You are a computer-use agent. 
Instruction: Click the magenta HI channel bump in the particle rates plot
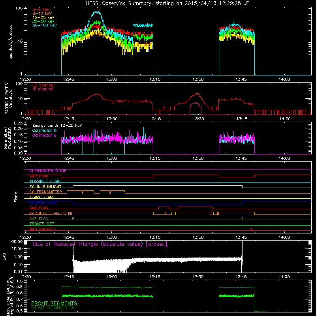coord(196,108)
